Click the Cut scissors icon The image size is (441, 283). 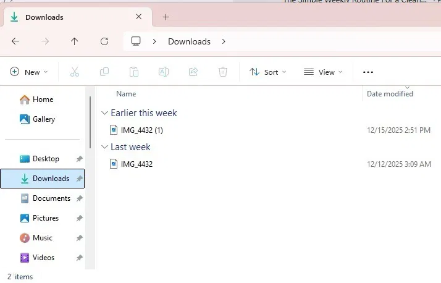pos(75,72)
